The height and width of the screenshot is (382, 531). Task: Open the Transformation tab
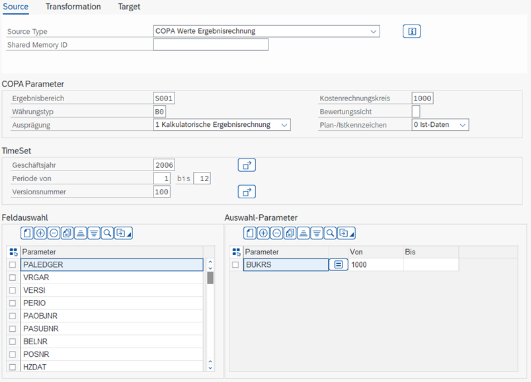73,7
